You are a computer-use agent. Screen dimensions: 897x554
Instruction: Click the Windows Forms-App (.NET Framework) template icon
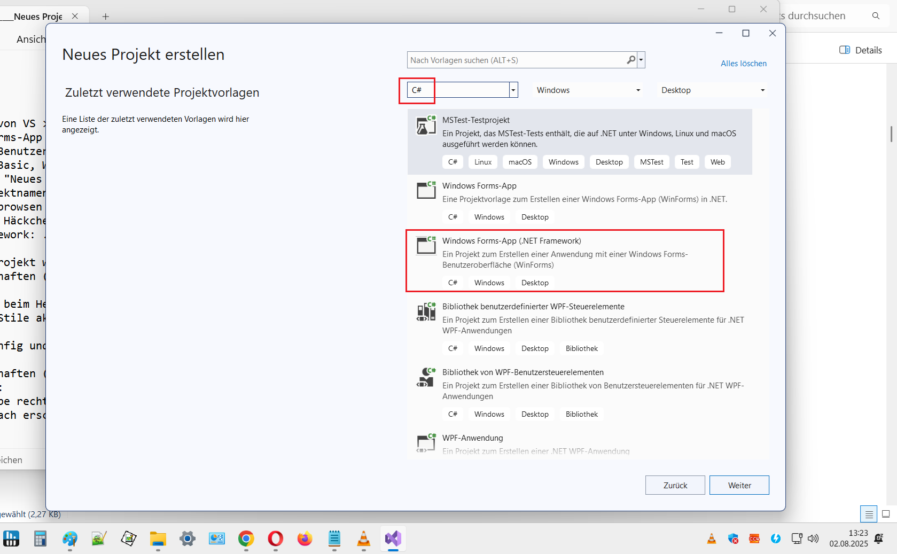coord(426,246)
